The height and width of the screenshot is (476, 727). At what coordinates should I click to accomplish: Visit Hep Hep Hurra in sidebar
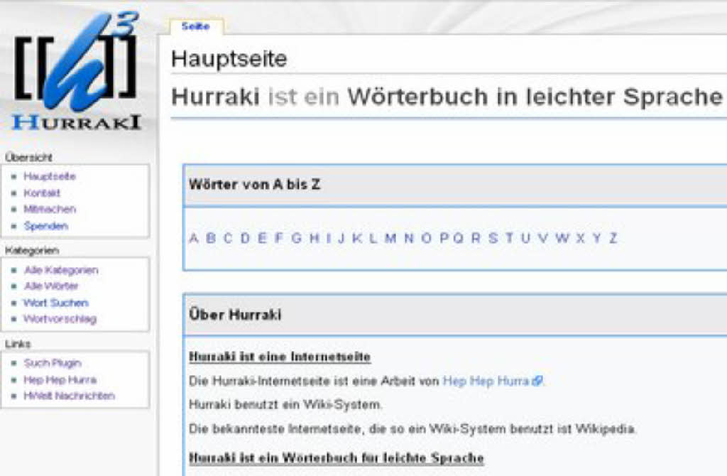[x=60, y=380]
